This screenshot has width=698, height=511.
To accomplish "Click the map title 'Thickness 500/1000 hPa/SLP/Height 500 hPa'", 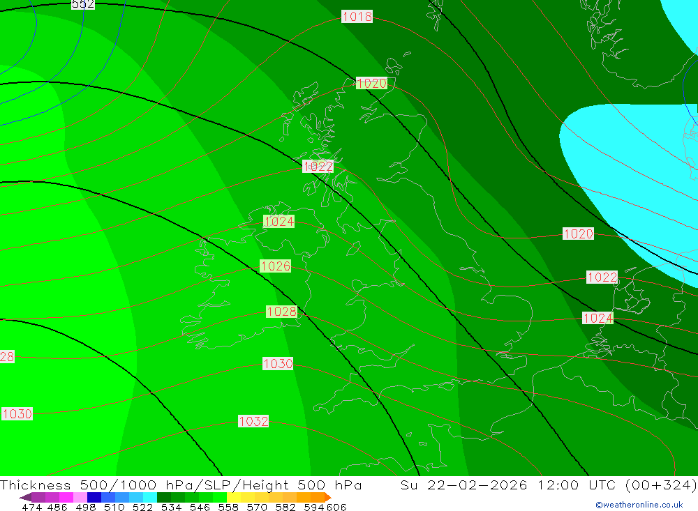I will click(x=181, y=485).
